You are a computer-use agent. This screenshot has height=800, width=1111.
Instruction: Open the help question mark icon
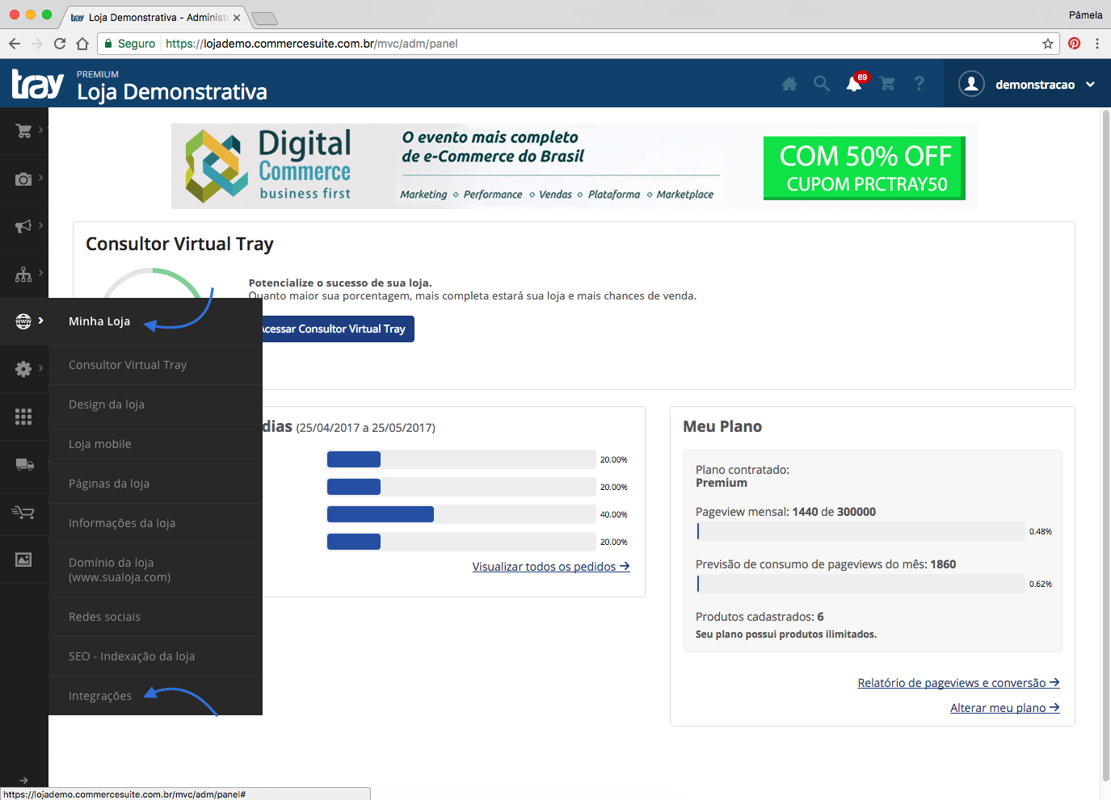pyautogui.click(x=919, y=83)
